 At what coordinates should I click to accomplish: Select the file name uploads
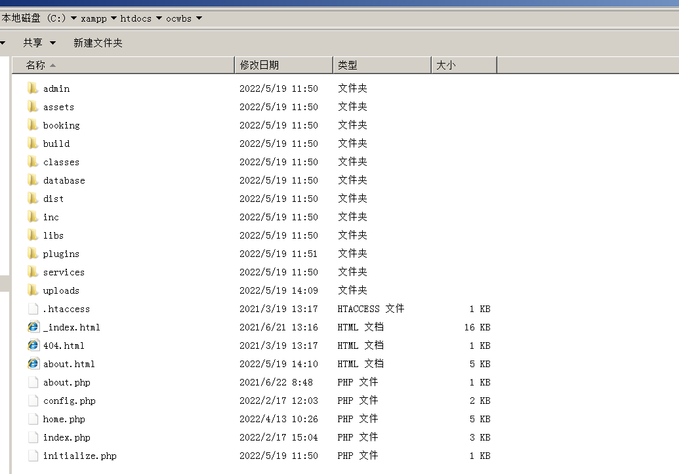61,291
